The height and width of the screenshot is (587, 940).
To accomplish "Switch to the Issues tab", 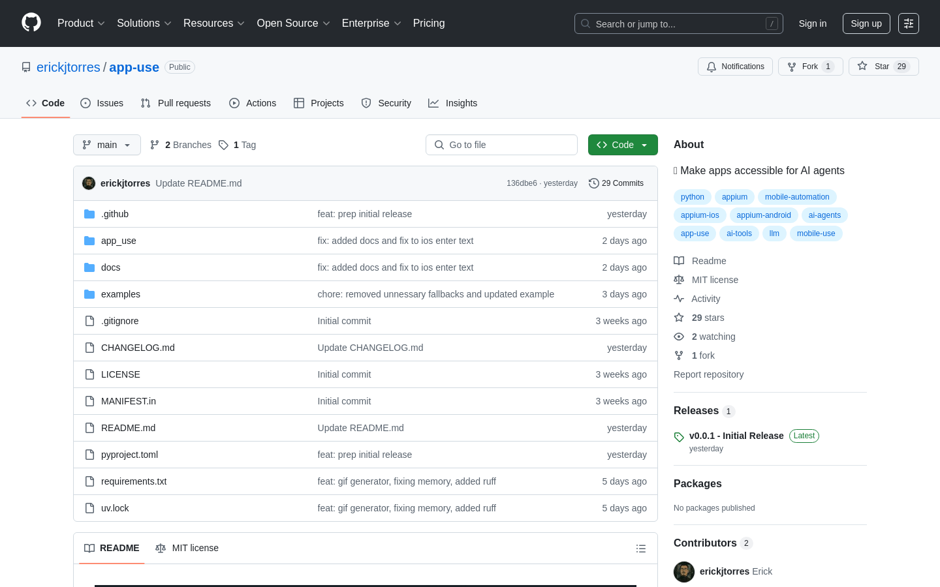I will tap(102, 103).
